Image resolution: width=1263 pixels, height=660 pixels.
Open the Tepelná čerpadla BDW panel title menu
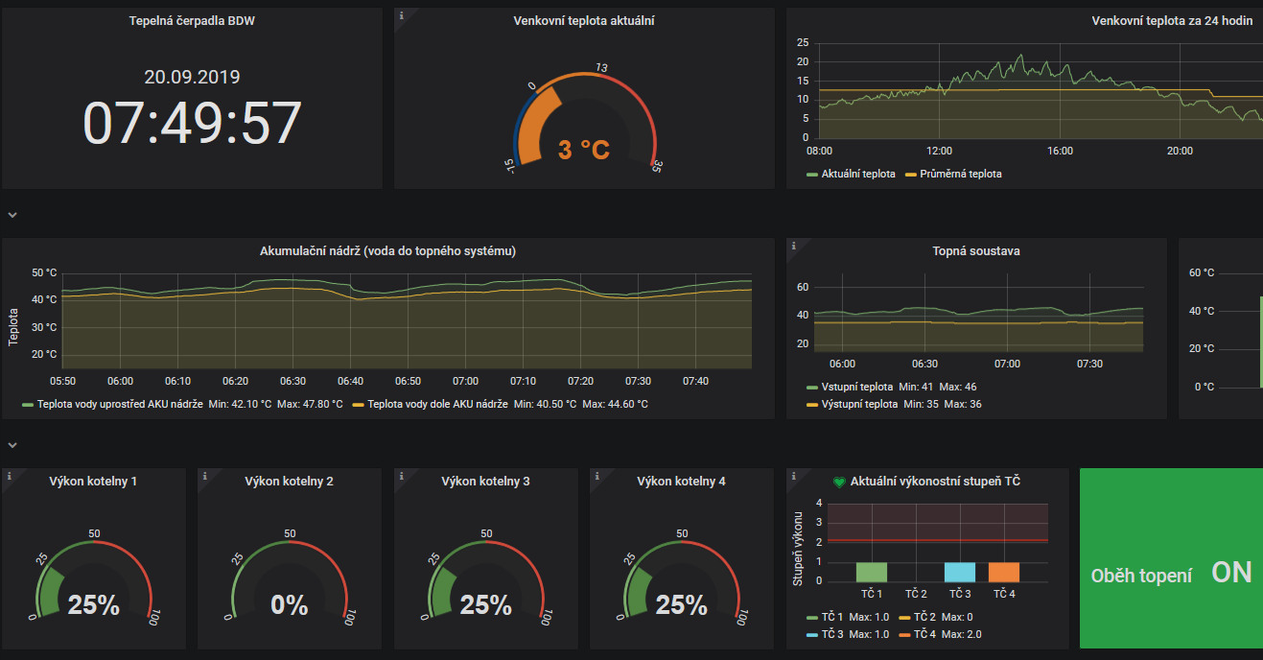point(192,21)
